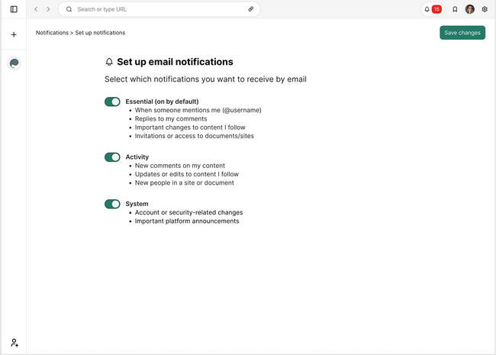Click the magnifier icon in search bar
This screenshot has width=496, height=355.
tap(69, 9)
